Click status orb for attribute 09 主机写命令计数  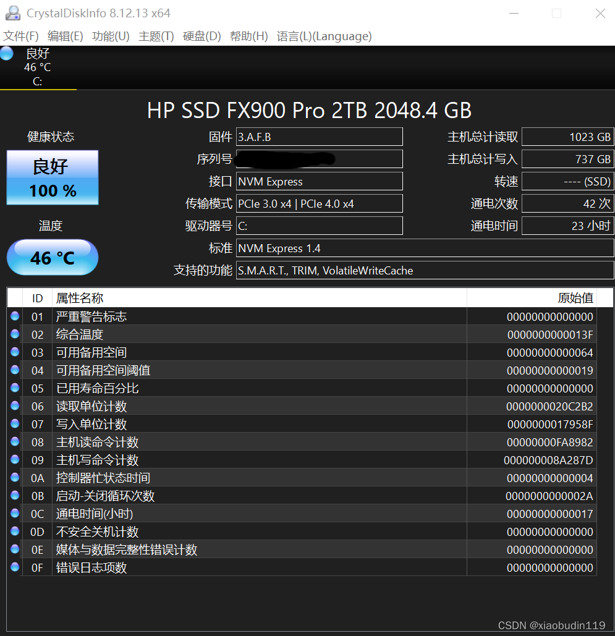pos(15,459)
